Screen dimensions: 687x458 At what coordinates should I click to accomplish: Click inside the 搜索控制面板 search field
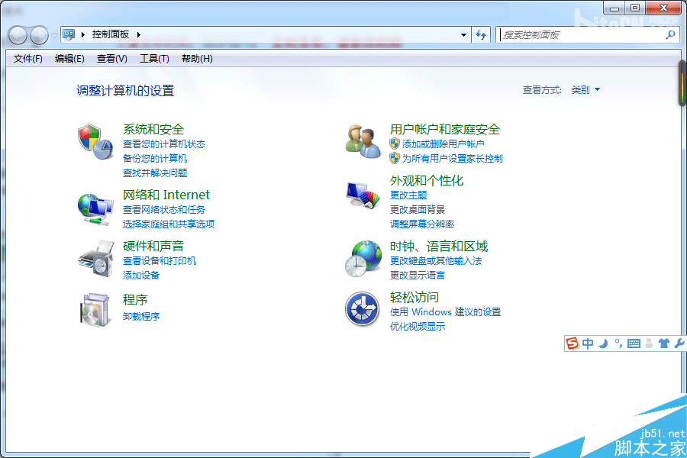(x=582, y=34)
